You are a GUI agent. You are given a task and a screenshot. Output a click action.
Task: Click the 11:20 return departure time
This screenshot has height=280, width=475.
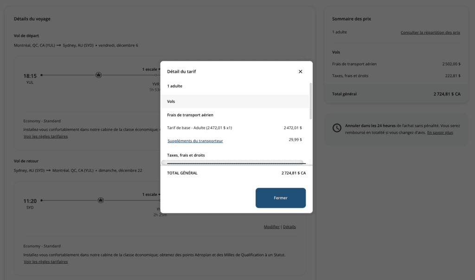[30, 201]
